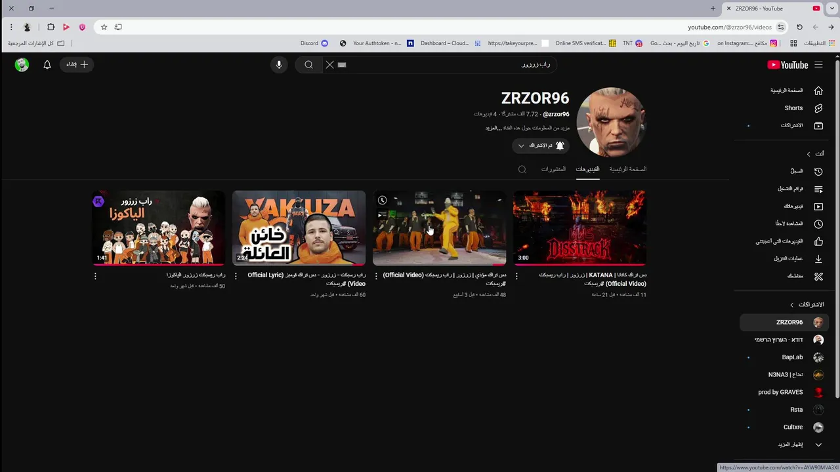Expand the 'You' section chevron in sidebar
Screen dimensions: 840x472
[808, 154]
